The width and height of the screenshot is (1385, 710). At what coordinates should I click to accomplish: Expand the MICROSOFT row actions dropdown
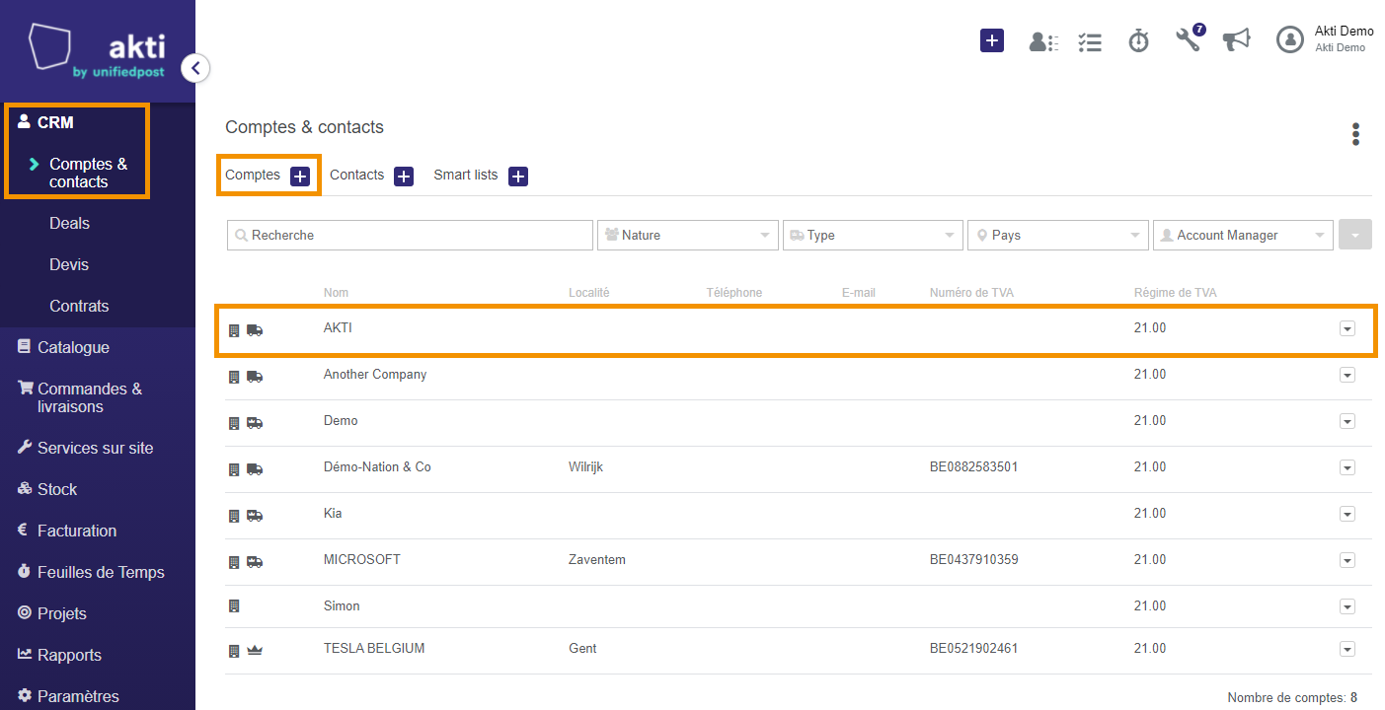point(1347,561)
